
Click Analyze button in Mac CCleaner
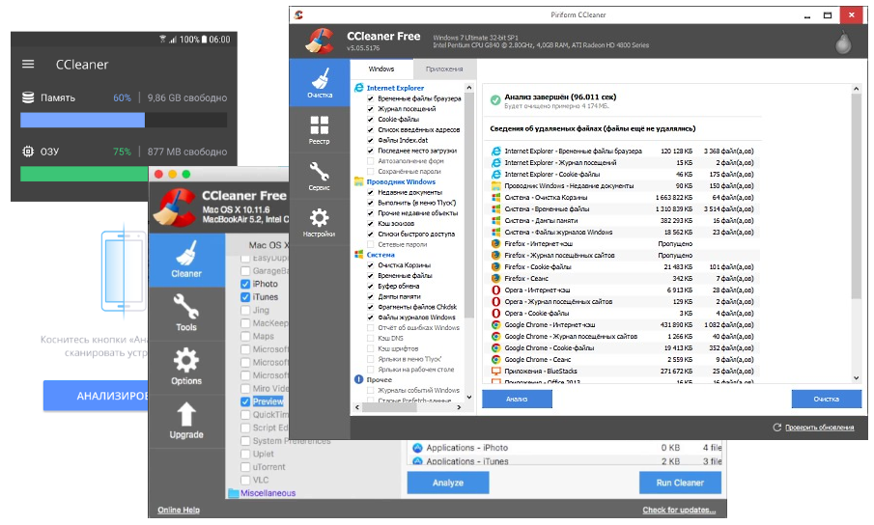pyautogui.click(x=447, y=483)
